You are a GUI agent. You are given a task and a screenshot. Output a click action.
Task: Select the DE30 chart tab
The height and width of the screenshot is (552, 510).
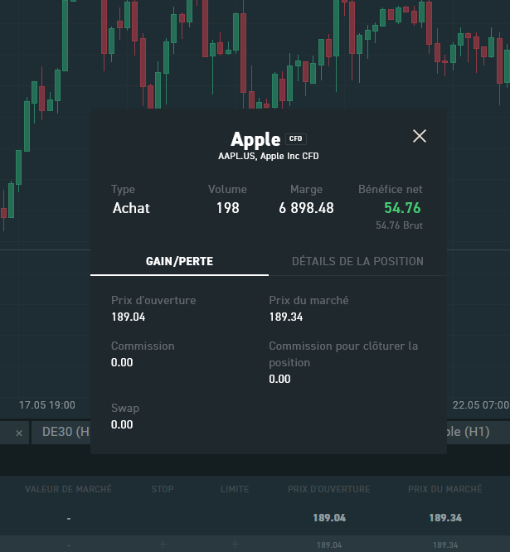point(61,432)
